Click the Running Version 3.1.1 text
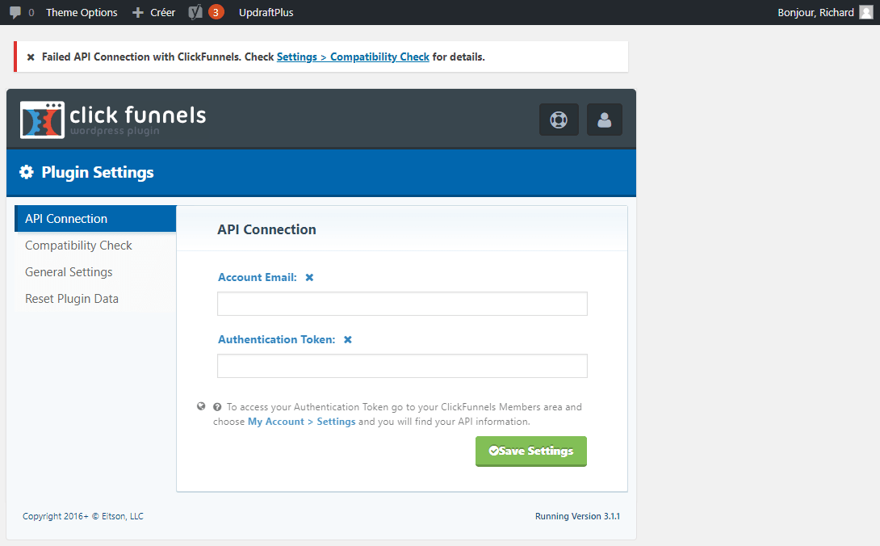The height and width of the screenshot is (546, 880). (x=577, y=516)
